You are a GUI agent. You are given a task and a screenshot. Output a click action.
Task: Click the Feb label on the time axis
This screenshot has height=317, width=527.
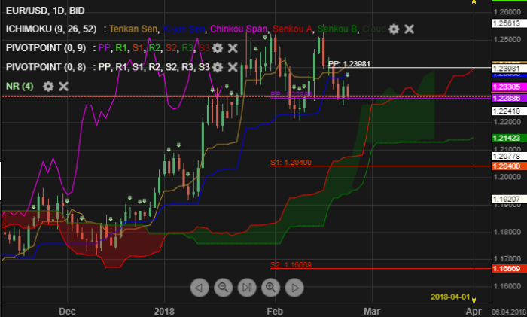tap(275, 311)
